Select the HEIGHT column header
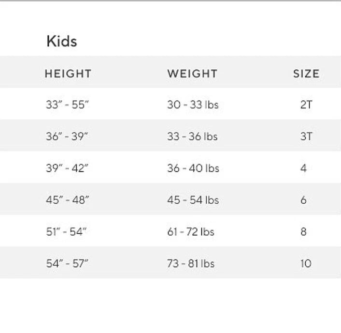 [x=68, y=74]
